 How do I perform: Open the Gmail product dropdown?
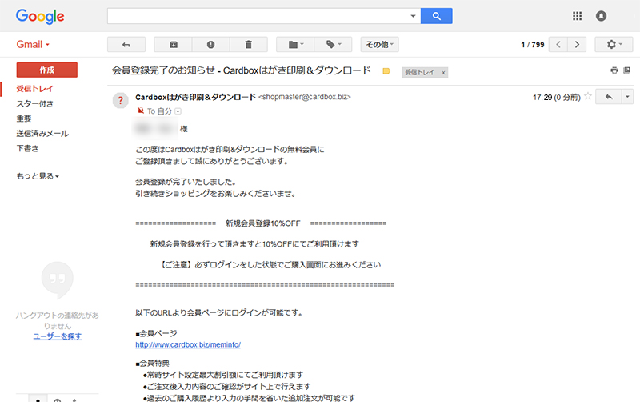click(33, 44)
